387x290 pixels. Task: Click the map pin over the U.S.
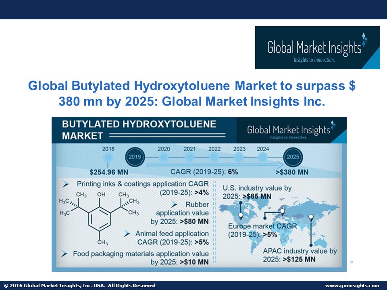[x=241, y=216]
